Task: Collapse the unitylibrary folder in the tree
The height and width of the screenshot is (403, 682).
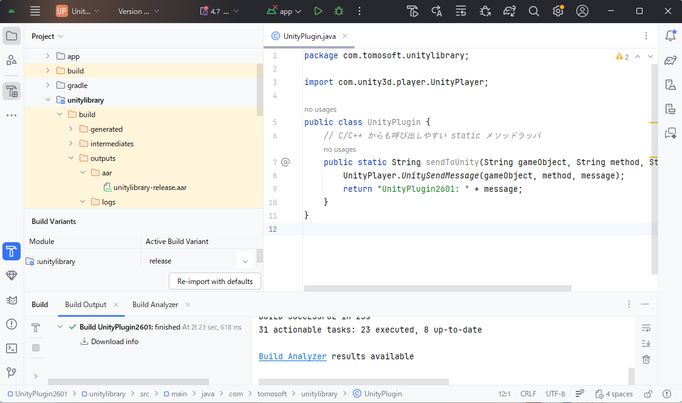Action: click(48, 100)
